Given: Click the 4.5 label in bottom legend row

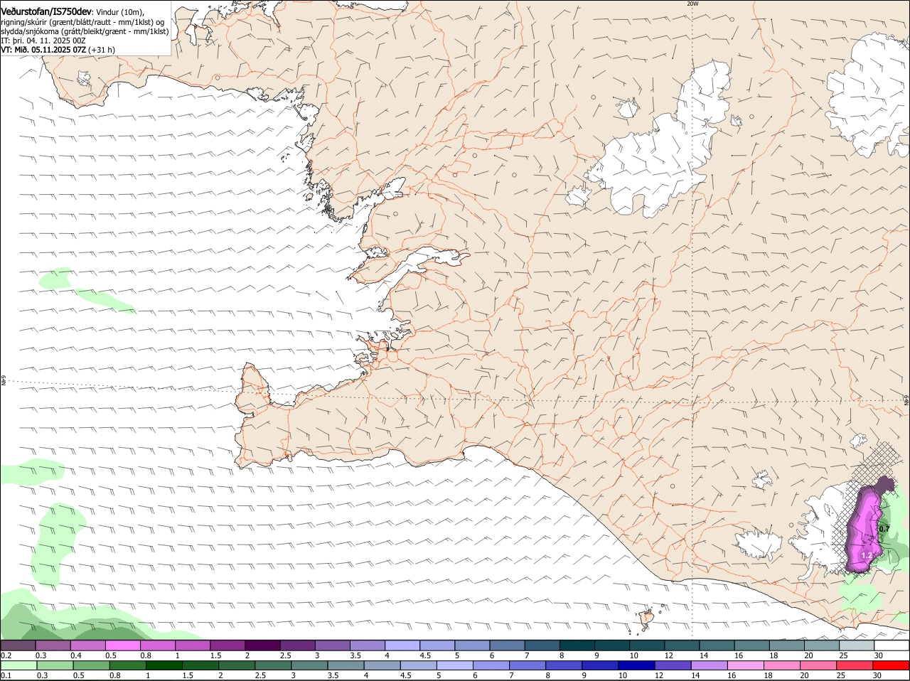Looking at the screenshot, I should [x=405, y=675].
